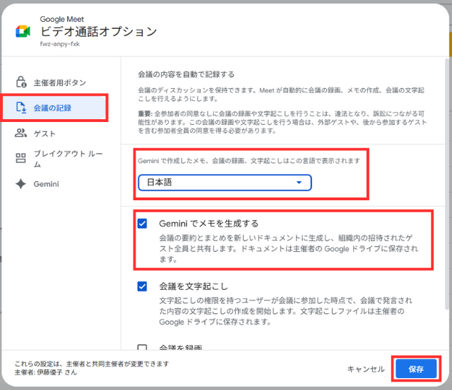Click the people icon beside ゲスト
The height and width of the screenshot is (390, 452).
pos(20,133)
